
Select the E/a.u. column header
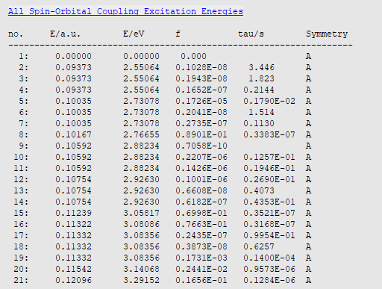click(66, 34)
